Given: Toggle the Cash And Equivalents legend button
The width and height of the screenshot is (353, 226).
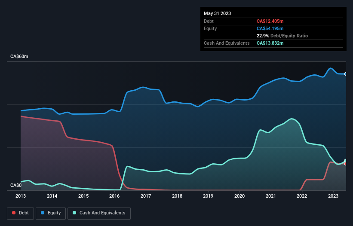Looking at the screenshot, I should [x=99, y=213].
